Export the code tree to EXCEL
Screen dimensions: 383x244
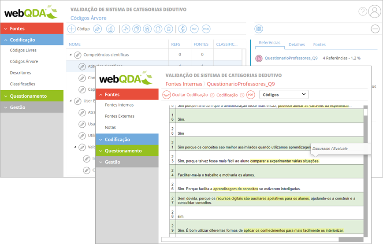point(206,29)
